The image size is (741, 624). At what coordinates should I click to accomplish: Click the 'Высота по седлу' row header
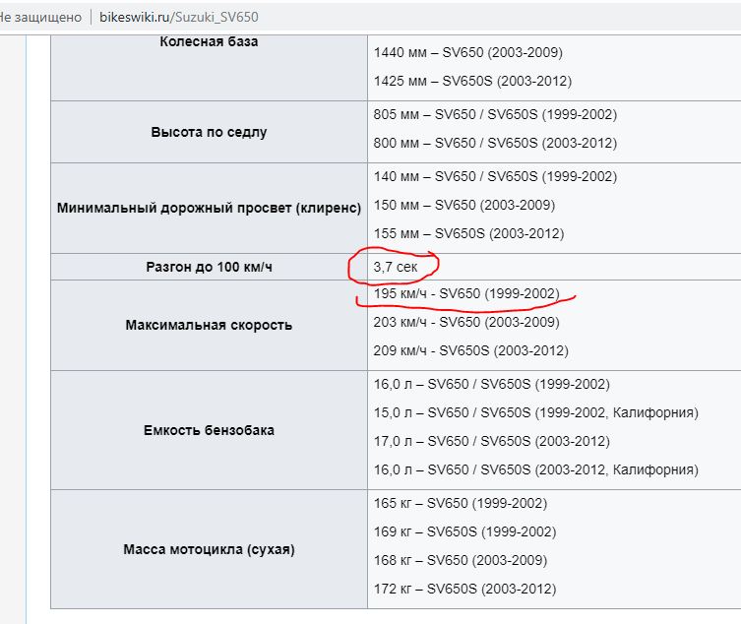[209, 132]
